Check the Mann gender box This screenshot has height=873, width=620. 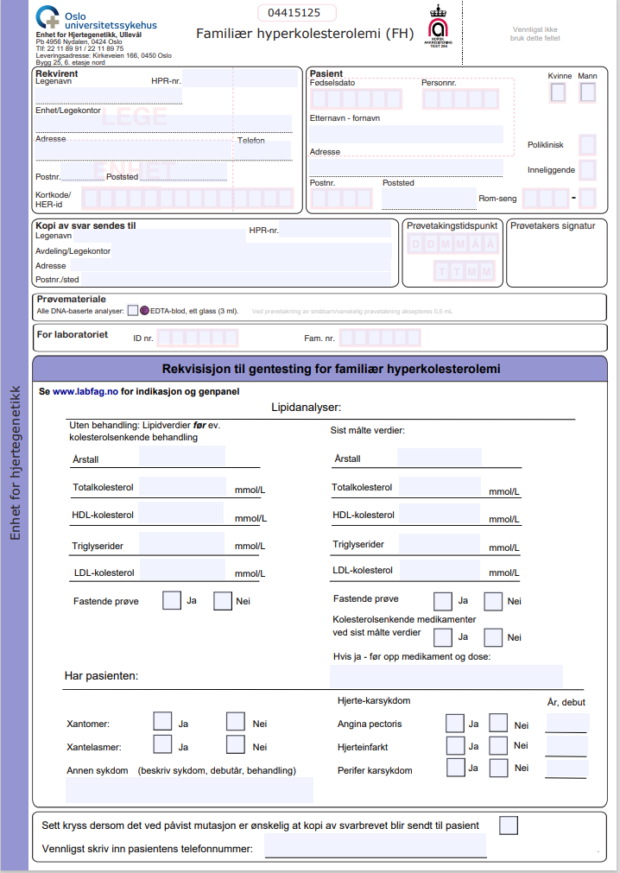point(587,92)
